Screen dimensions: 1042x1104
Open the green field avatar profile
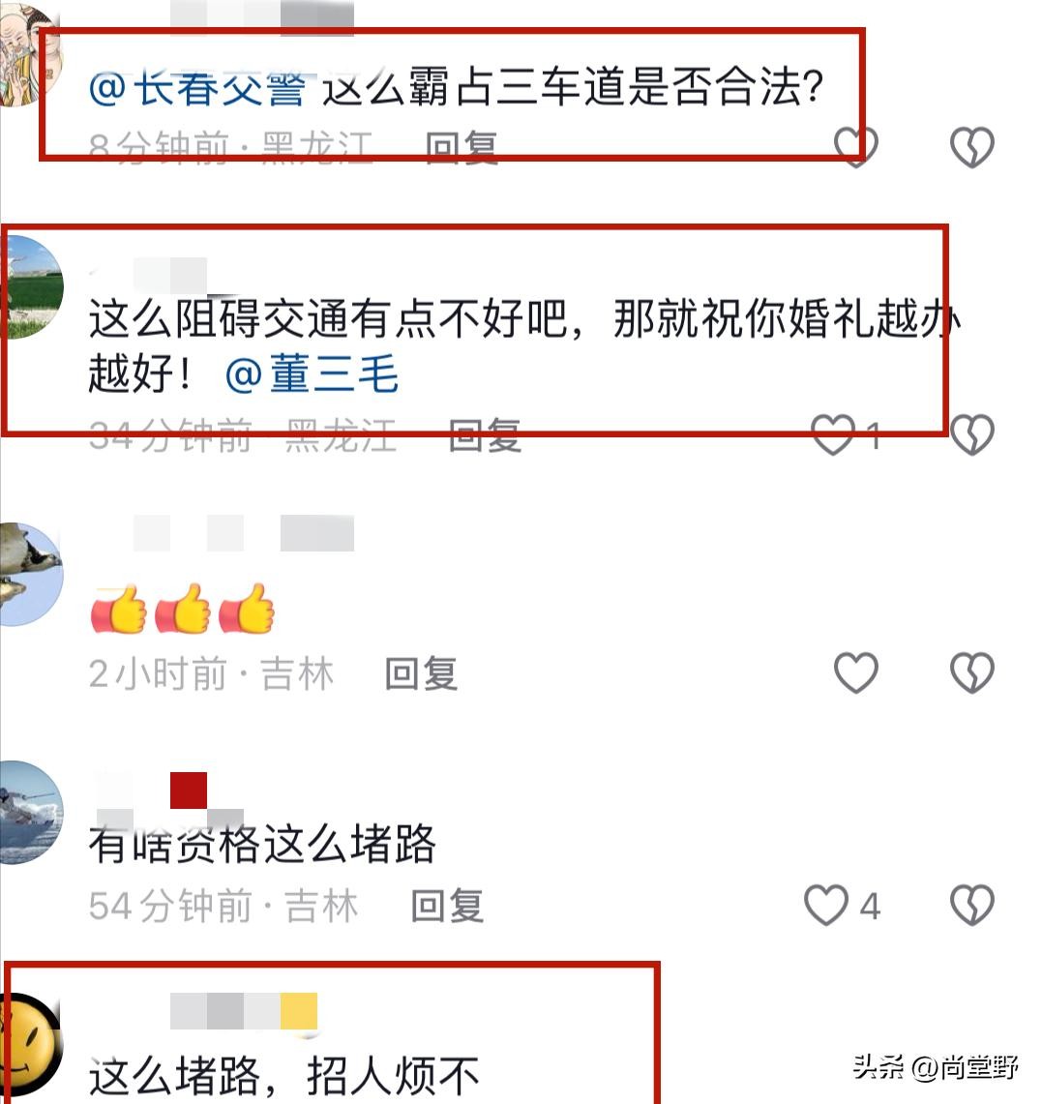[31, 287]
